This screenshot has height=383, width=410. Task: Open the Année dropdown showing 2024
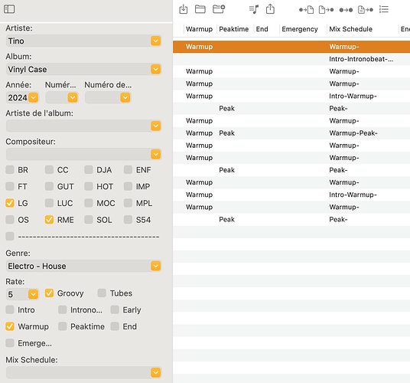[33, 97]
